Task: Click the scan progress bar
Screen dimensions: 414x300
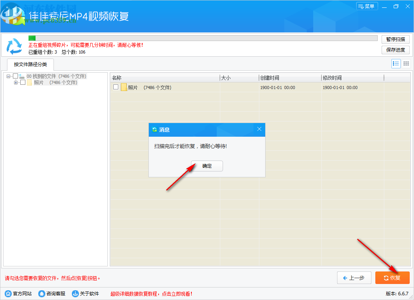Action: (203, 38)
